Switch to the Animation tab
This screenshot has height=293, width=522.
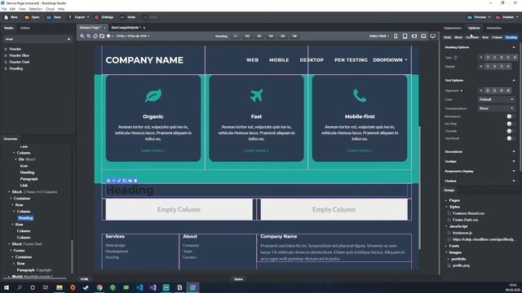[493, 28]
